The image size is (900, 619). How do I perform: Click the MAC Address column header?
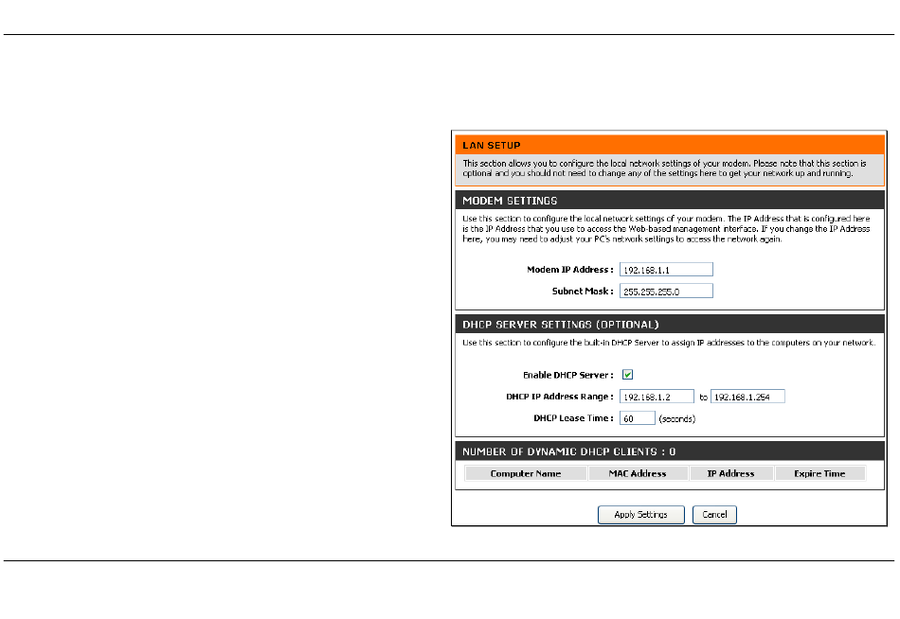tap(637, 473)
